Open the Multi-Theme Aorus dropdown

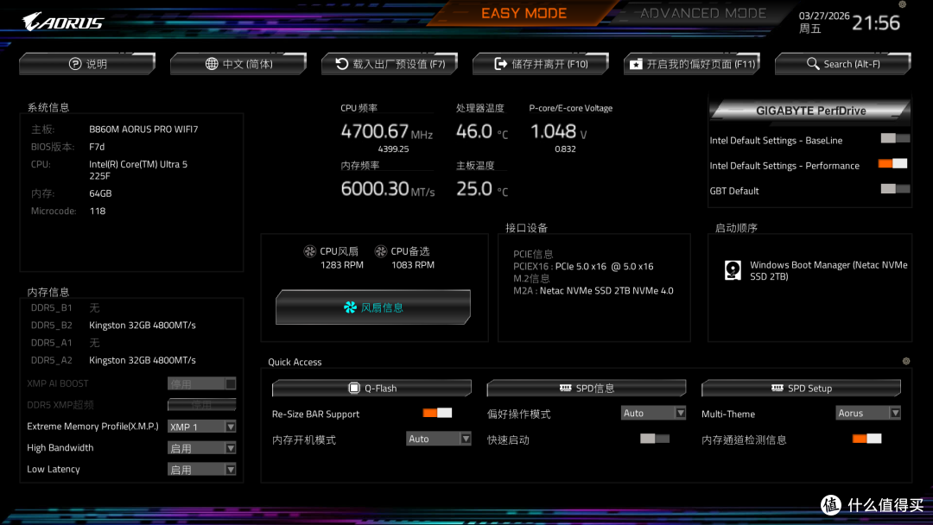pyautogui.click(x=868, y=413)
